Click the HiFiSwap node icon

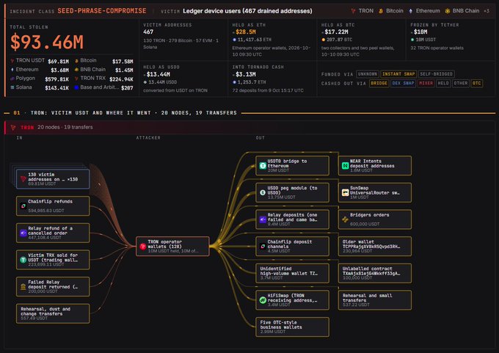(x=263, y=300)
